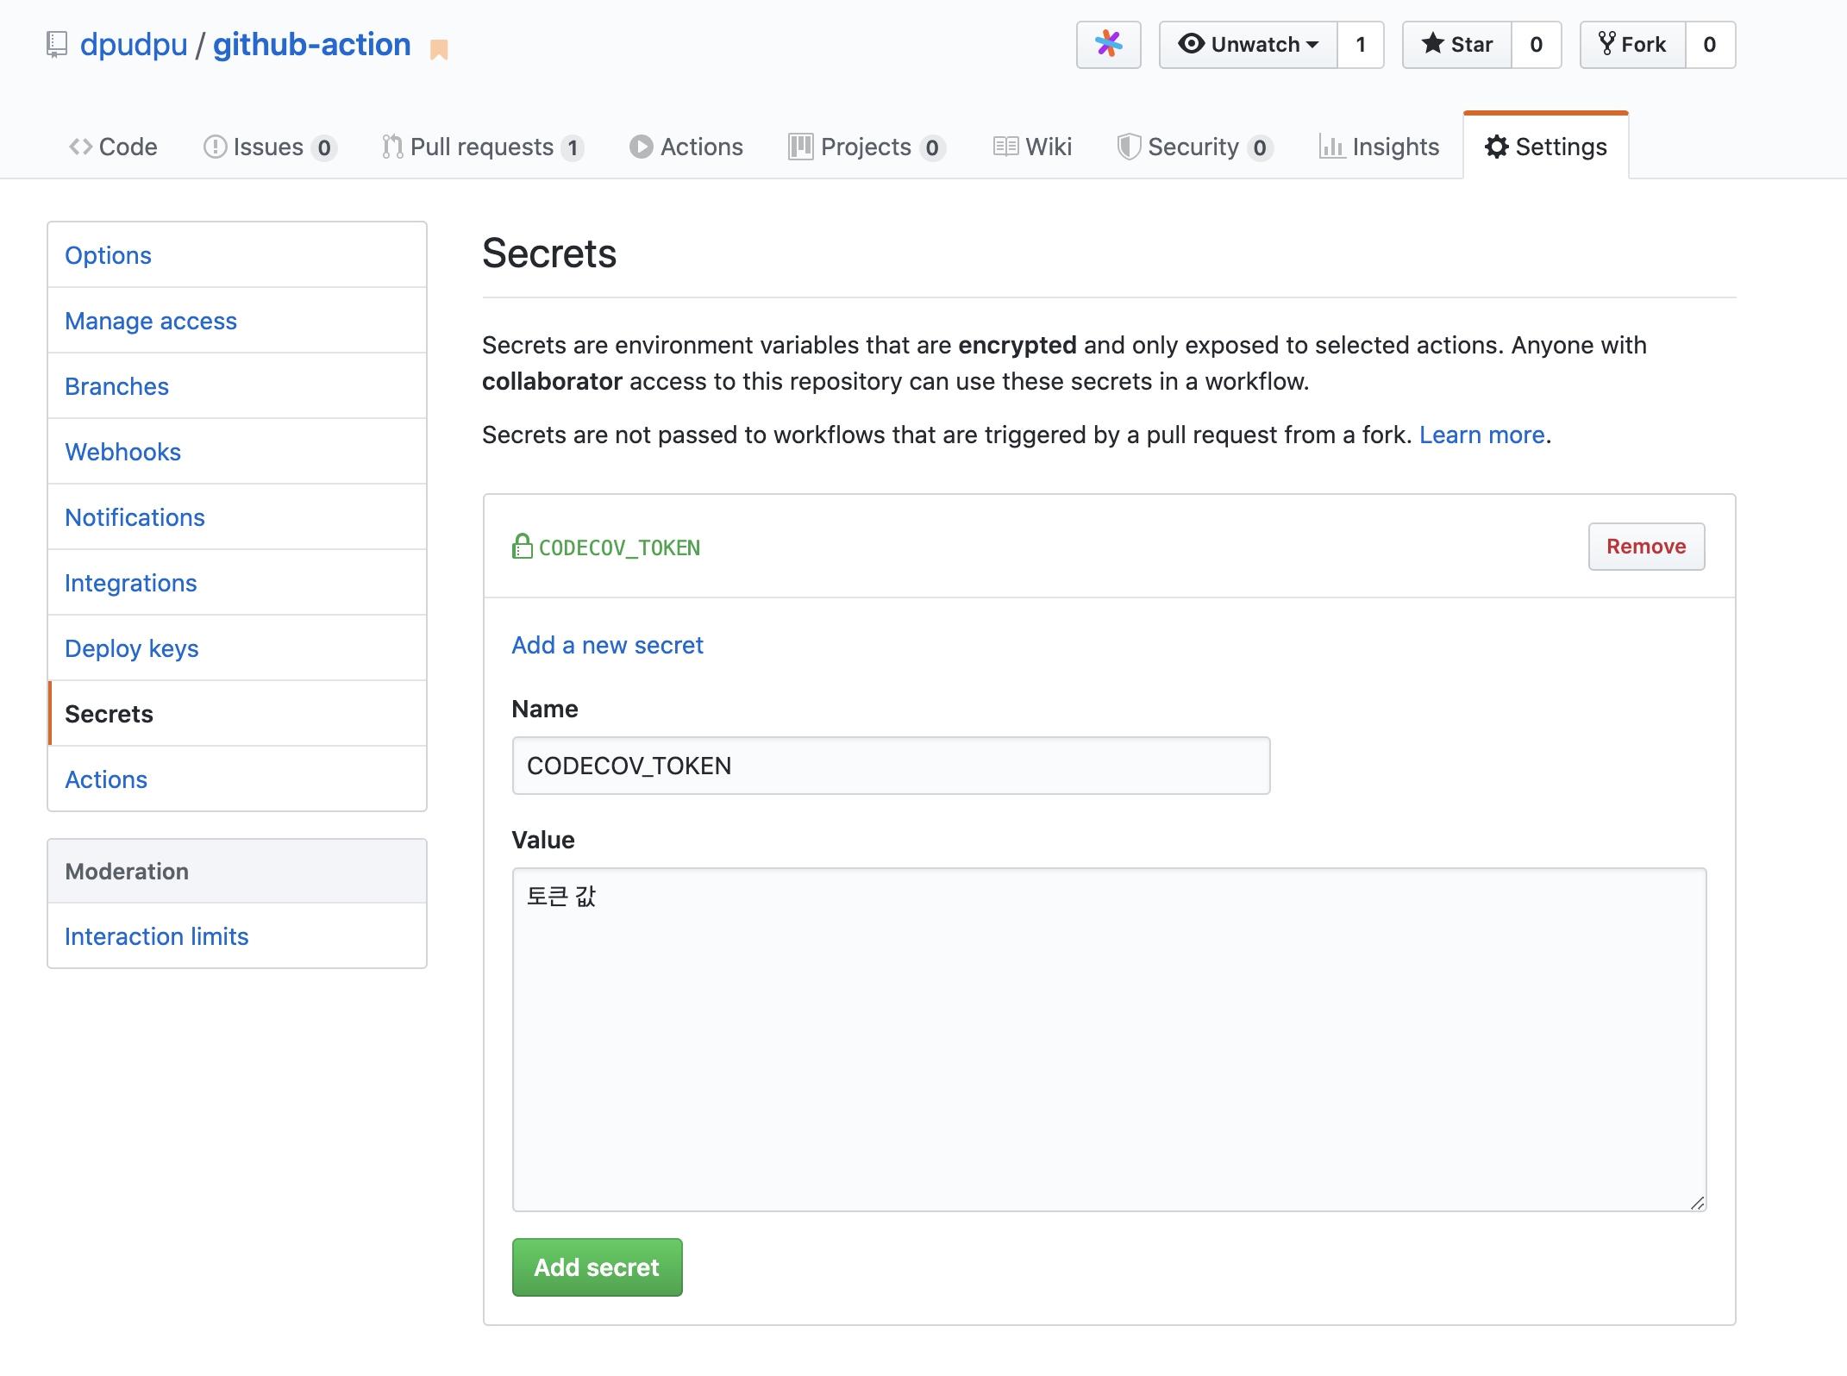Screen dimensions: 1847x1376
Task: Click the repository book icon
Action: click(x=57, y=44)
